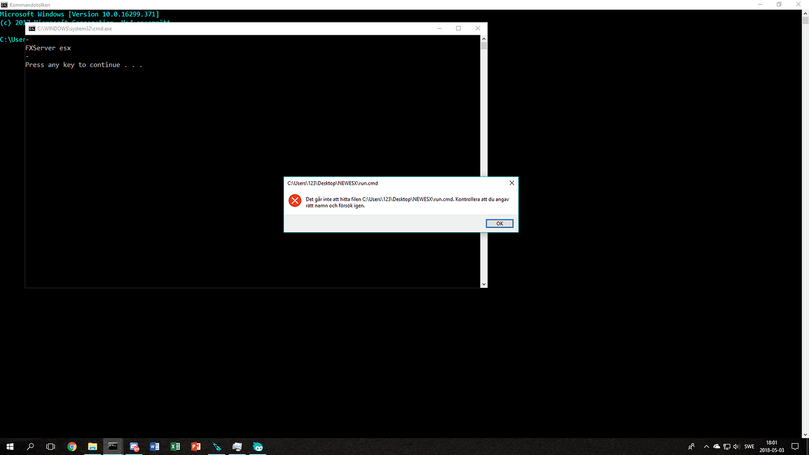Dismiss the run.cmd error with OK
This screenshot has width=809, height=455.
[x=499, y=223]
